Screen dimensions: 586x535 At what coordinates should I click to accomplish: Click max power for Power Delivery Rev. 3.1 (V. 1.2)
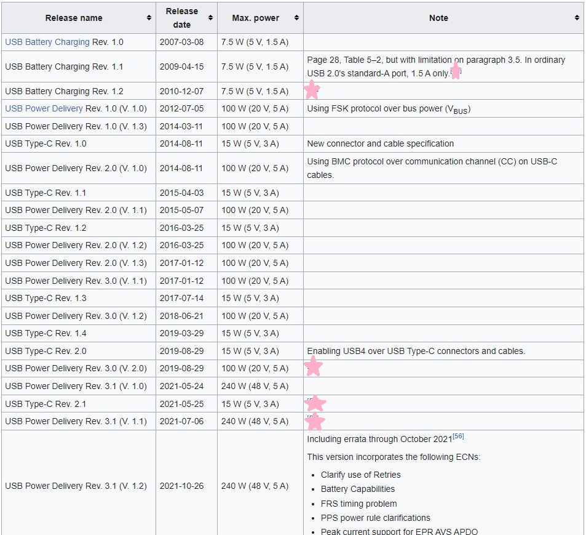pyautogui.click(x=255, y=486)
